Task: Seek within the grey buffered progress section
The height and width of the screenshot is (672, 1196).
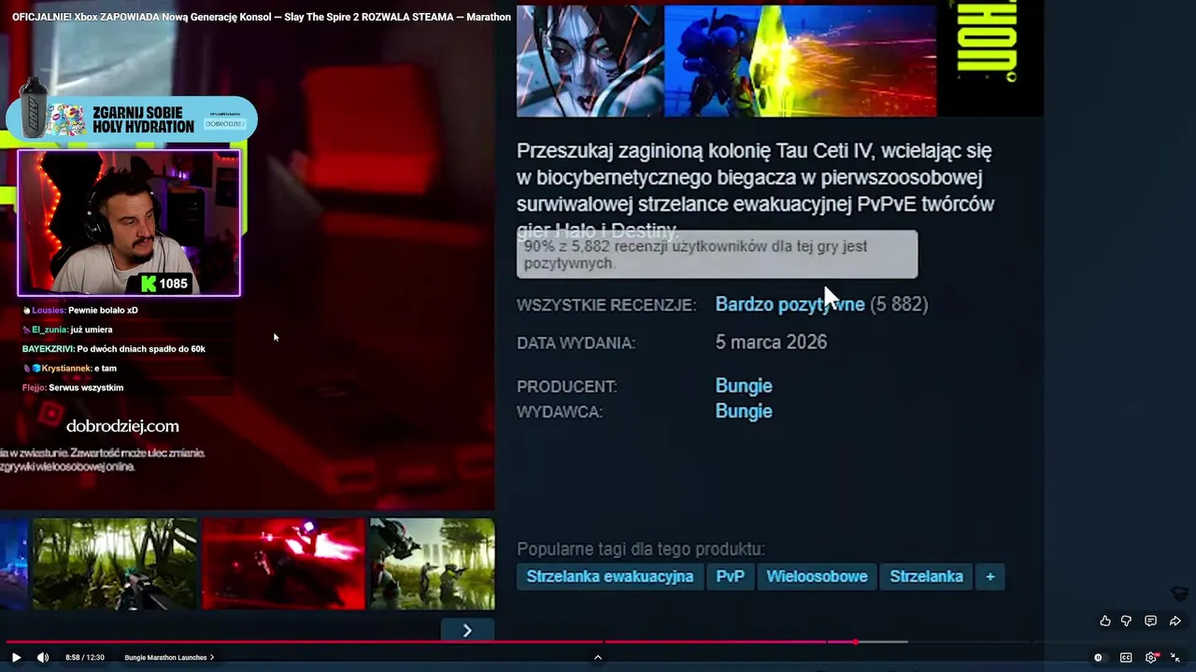Action: [883, 641]
